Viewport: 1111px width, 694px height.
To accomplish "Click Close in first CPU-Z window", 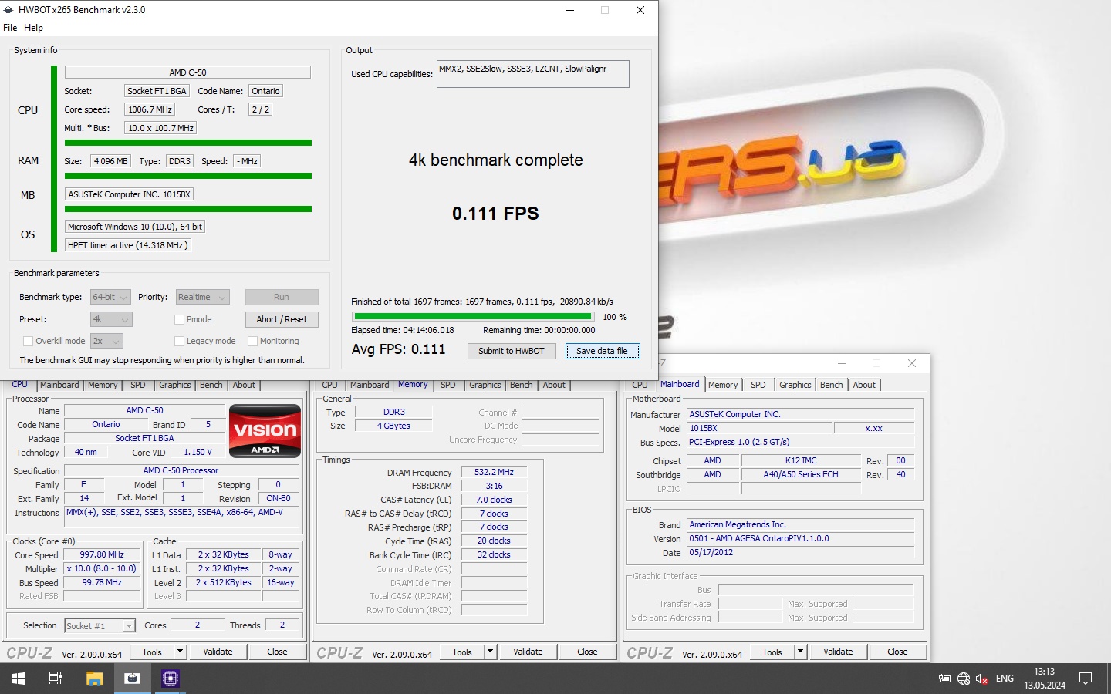I will pos(277,652).
